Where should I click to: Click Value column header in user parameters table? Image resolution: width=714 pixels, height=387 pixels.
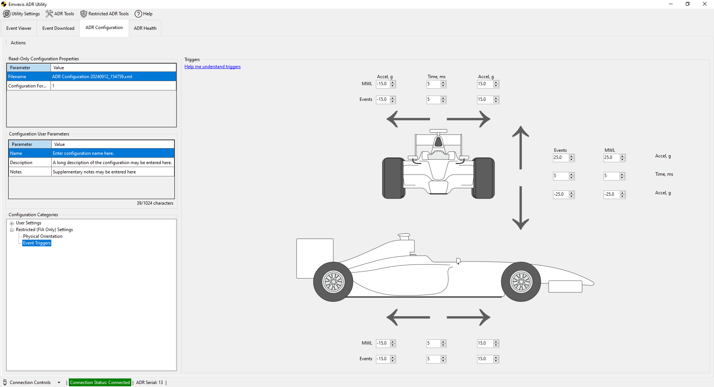pos(113,144)
